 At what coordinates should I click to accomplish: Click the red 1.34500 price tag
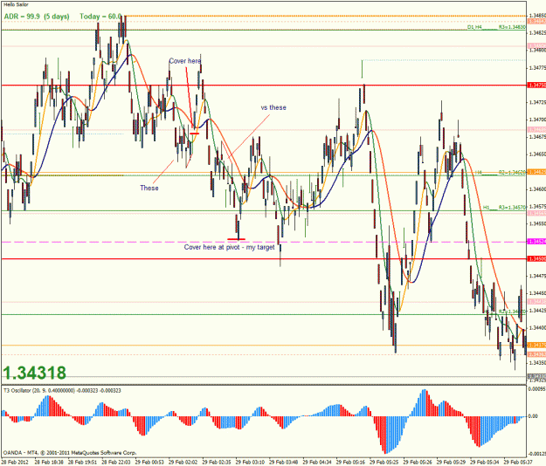click(536, 258)
